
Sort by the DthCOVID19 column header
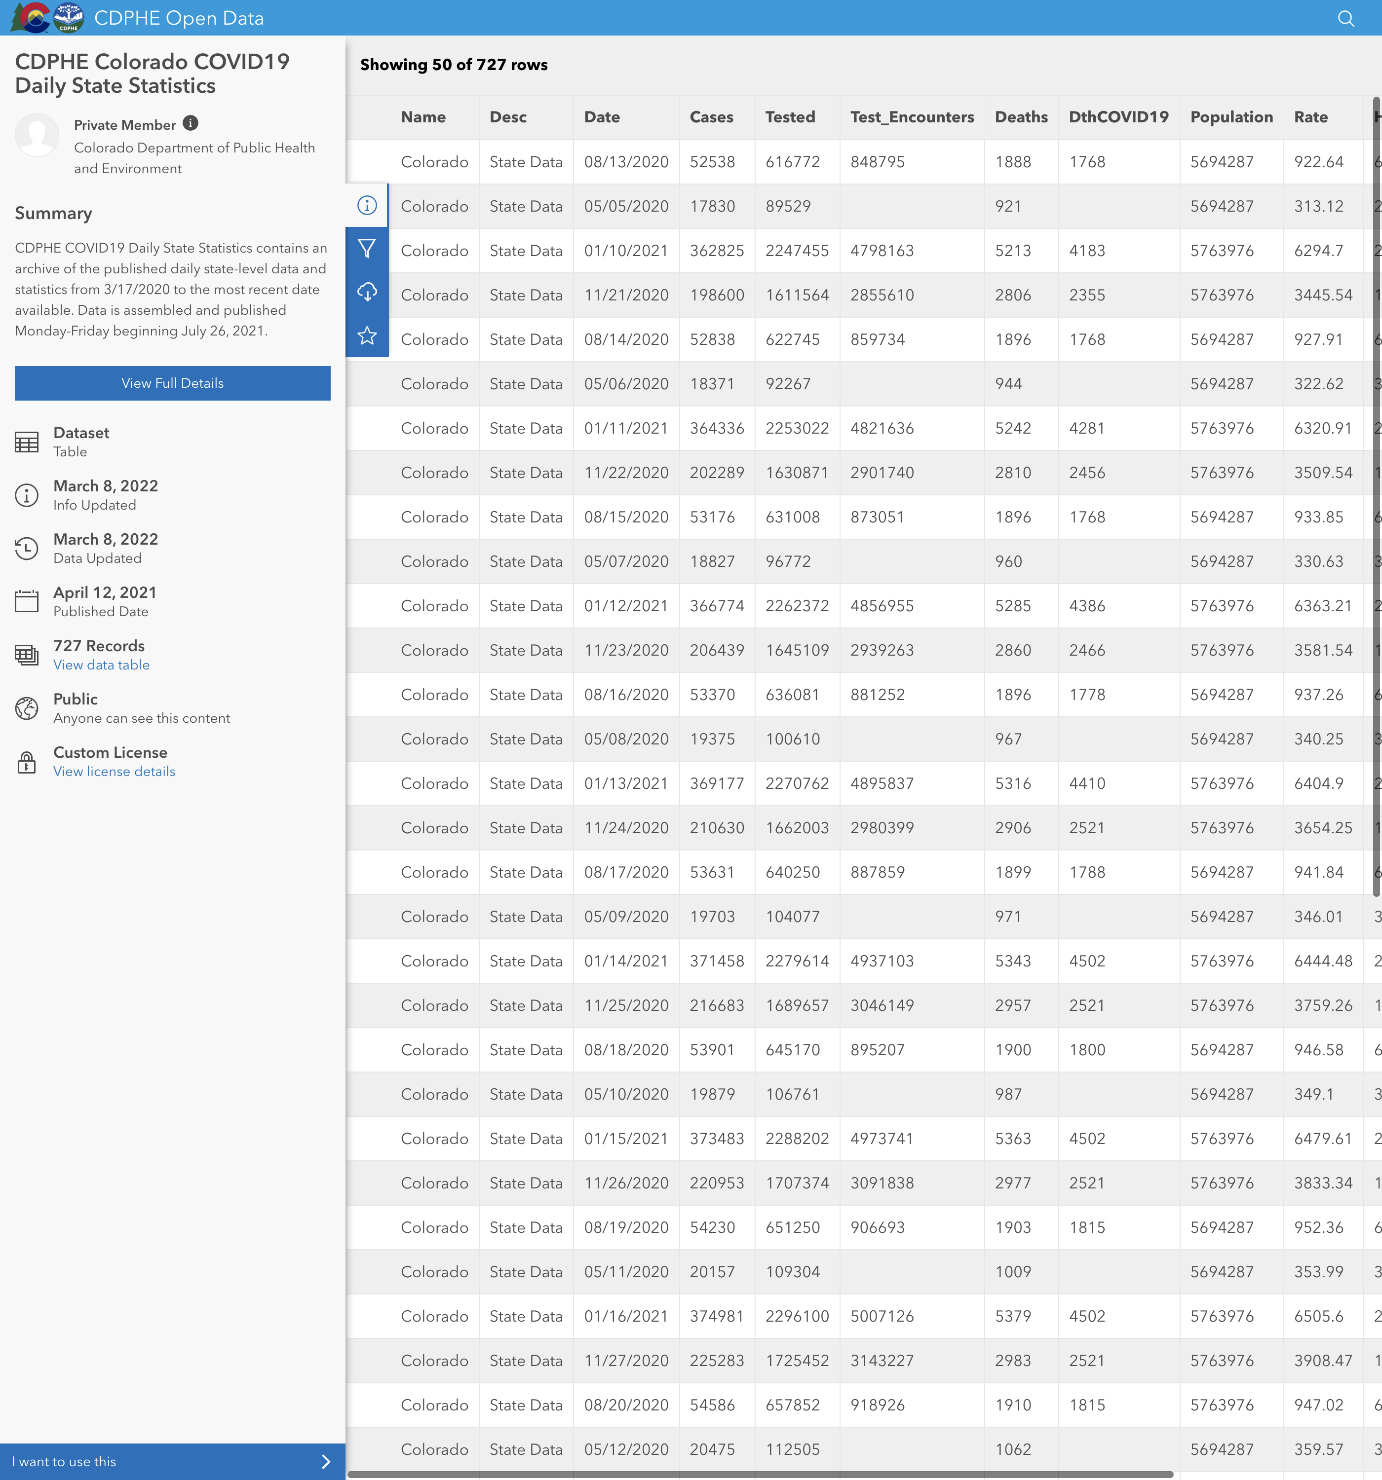(x=1119, y=117)
